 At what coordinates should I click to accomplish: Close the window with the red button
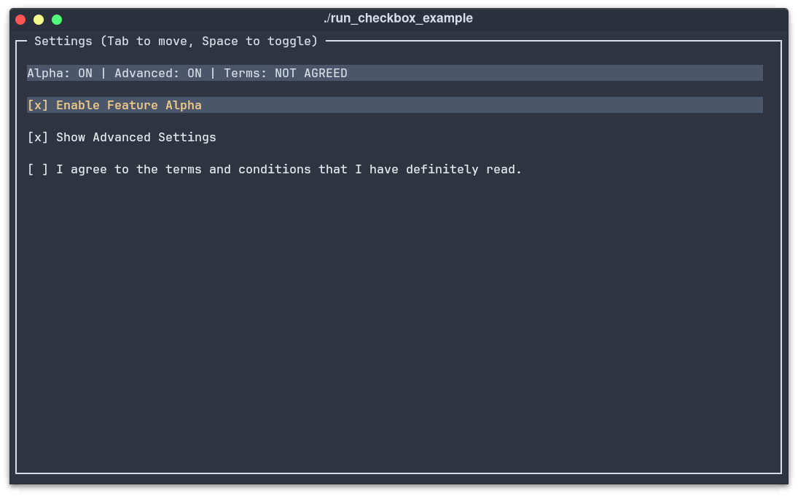[x=20, y=20]
